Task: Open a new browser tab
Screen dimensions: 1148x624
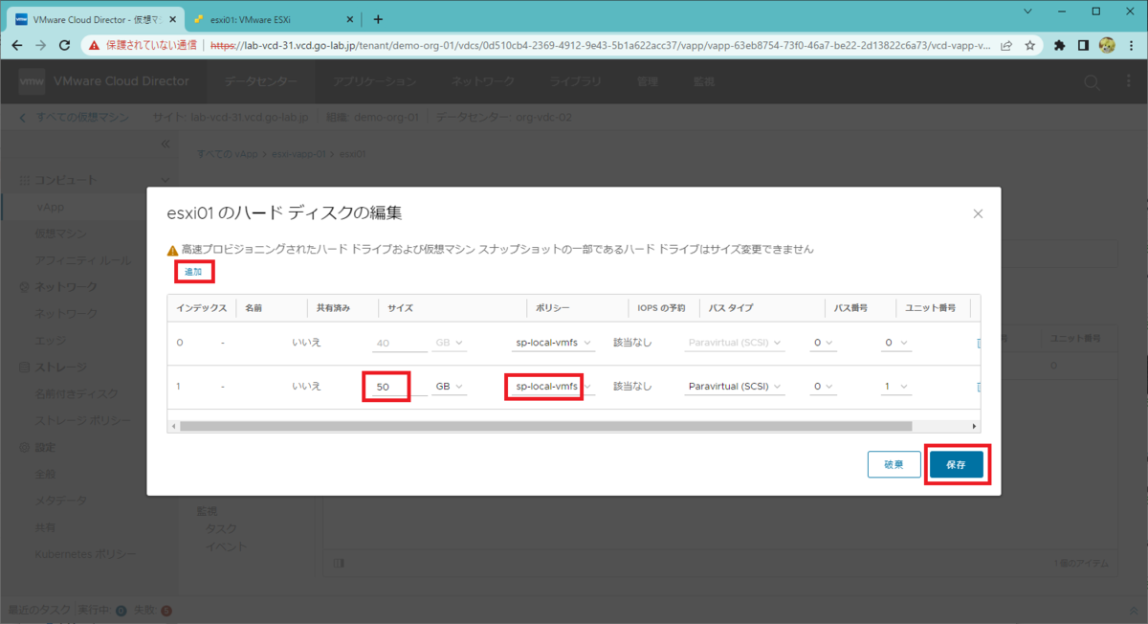Action: pyautogui.click(x=378, y=18)
